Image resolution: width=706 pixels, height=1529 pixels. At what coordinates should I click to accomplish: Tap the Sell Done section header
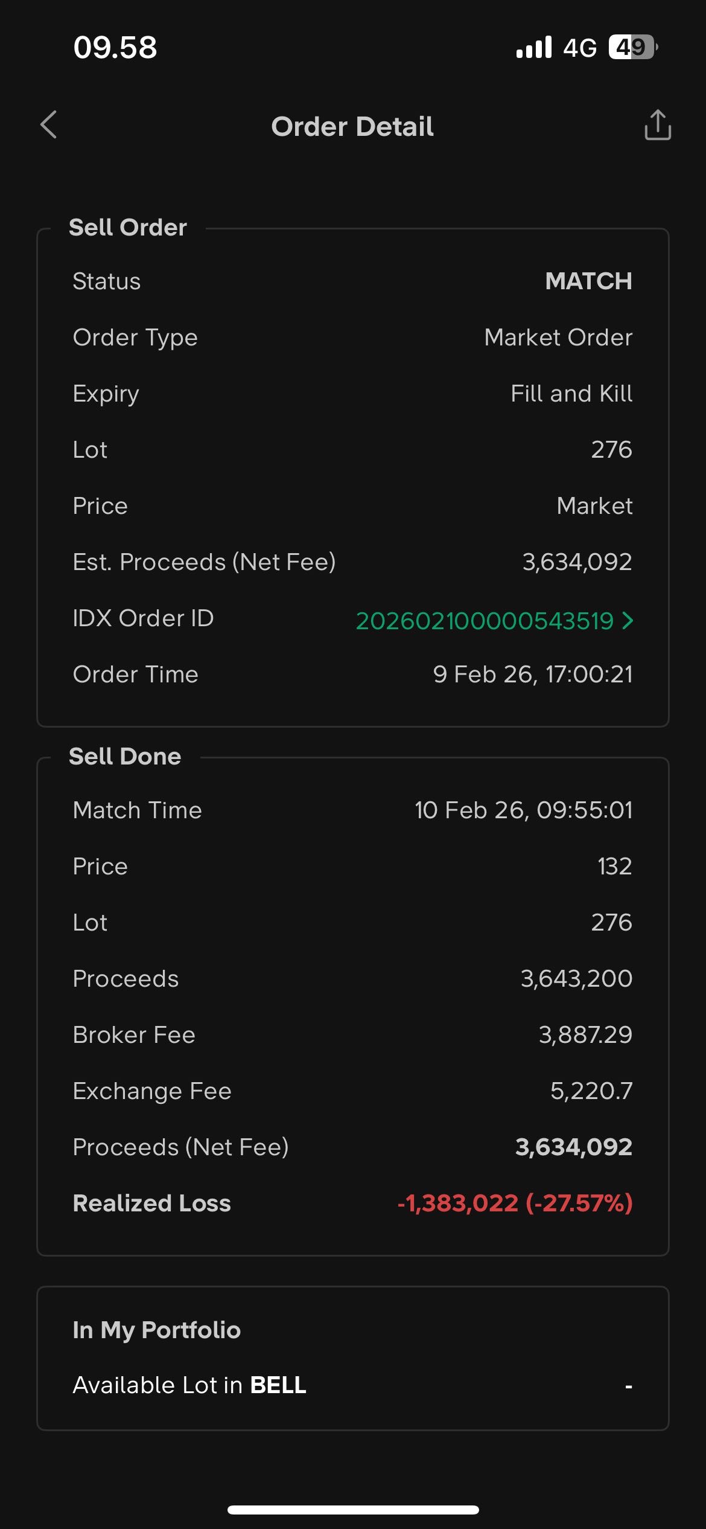pyautogui.click(x=125, y=757)
